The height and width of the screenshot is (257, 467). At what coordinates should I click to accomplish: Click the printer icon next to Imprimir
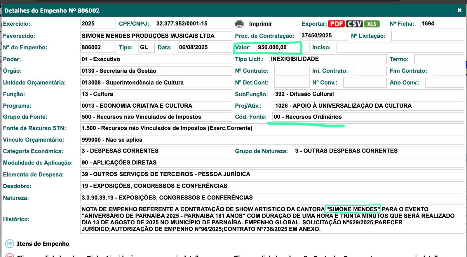point(239,24)
